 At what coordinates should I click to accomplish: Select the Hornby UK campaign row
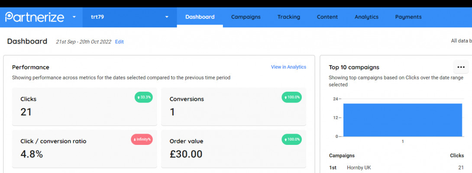[359, 167]
